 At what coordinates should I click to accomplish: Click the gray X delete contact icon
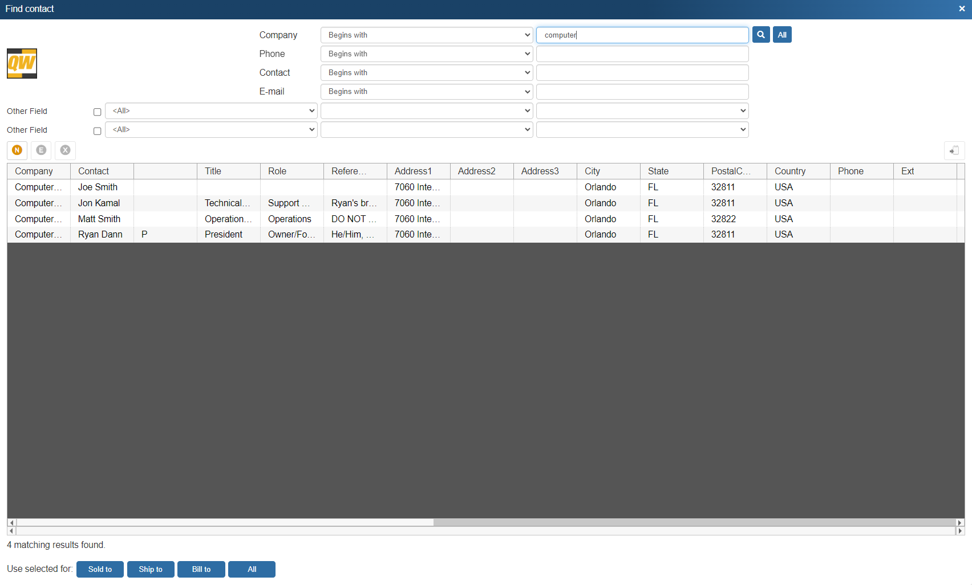coord(66,150)
